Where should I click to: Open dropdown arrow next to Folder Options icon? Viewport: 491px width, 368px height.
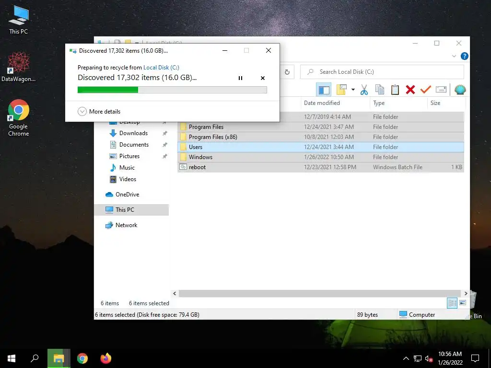[353, 90]
